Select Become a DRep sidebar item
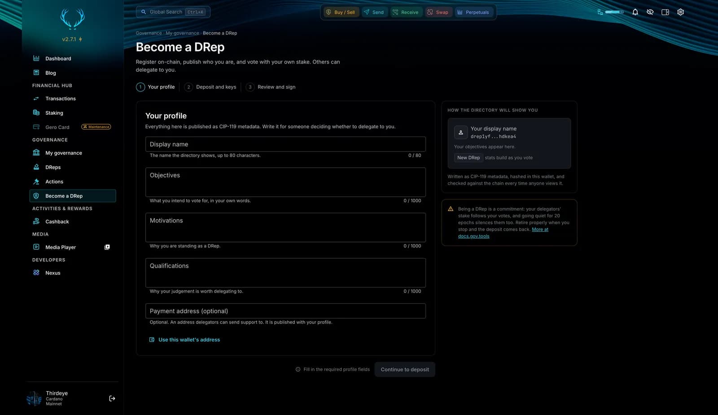718x415 pixels. (x=73, y=196)
